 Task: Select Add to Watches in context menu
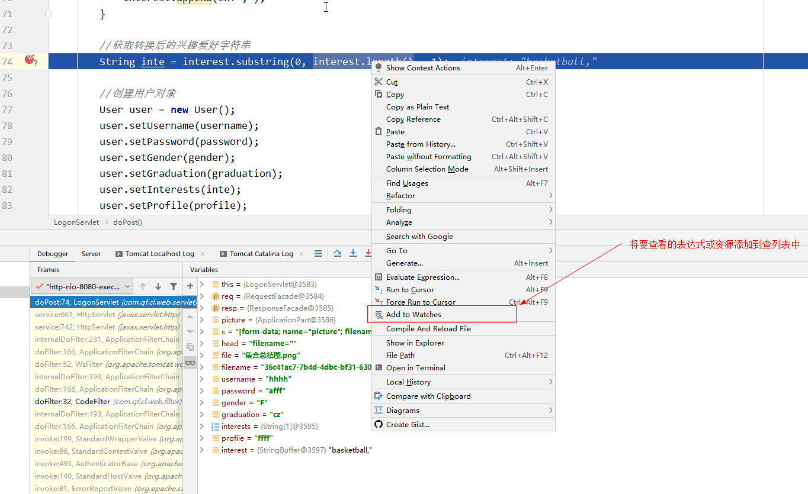pyautogui.click(x=413, y=315)
